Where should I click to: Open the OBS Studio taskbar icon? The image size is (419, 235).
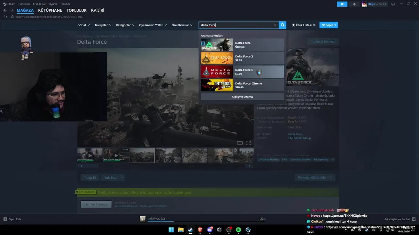(x=229, y=230)
